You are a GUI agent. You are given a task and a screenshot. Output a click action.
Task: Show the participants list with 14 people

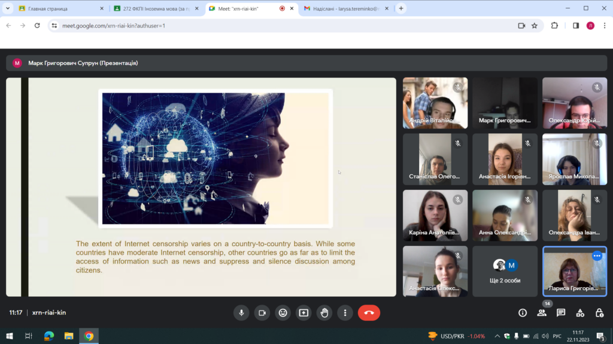coord(542,312)
